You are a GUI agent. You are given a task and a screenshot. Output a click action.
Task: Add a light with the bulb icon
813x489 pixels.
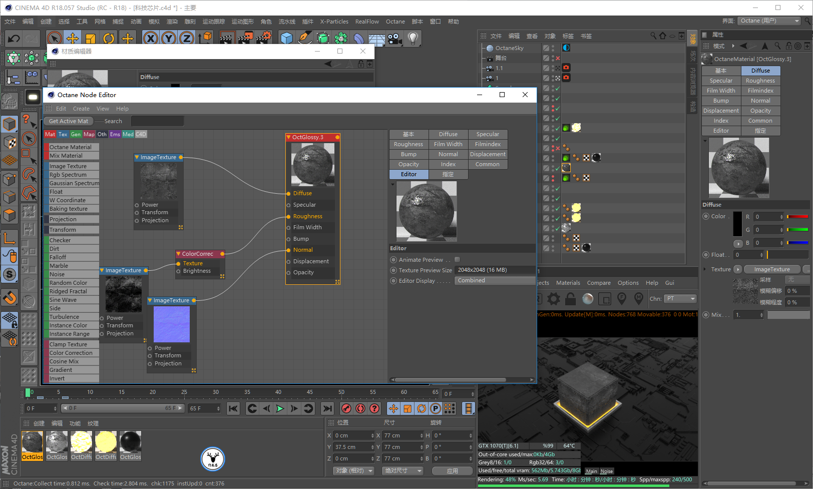pos(413,39)
